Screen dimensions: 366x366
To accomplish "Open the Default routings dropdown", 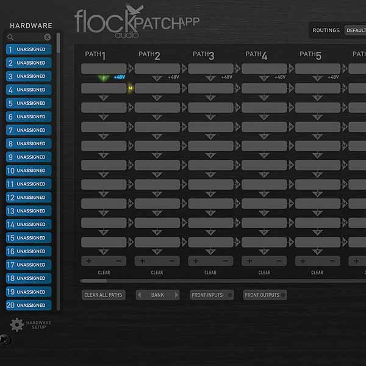I will pos(355,30).
